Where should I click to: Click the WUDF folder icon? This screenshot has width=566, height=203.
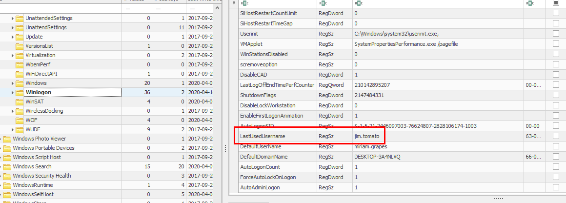20,129
